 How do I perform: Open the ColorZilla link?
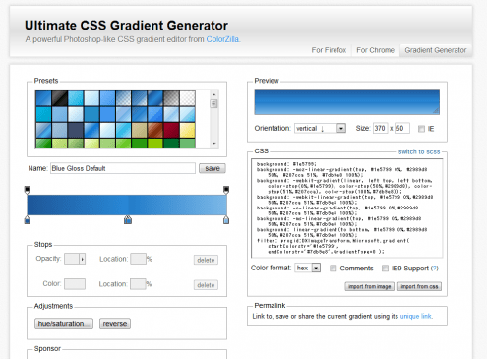click(222, 39)
